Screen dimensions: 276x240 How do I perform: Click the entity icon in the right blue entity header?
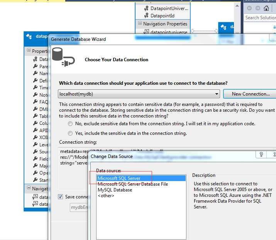[x=224, y=27]
